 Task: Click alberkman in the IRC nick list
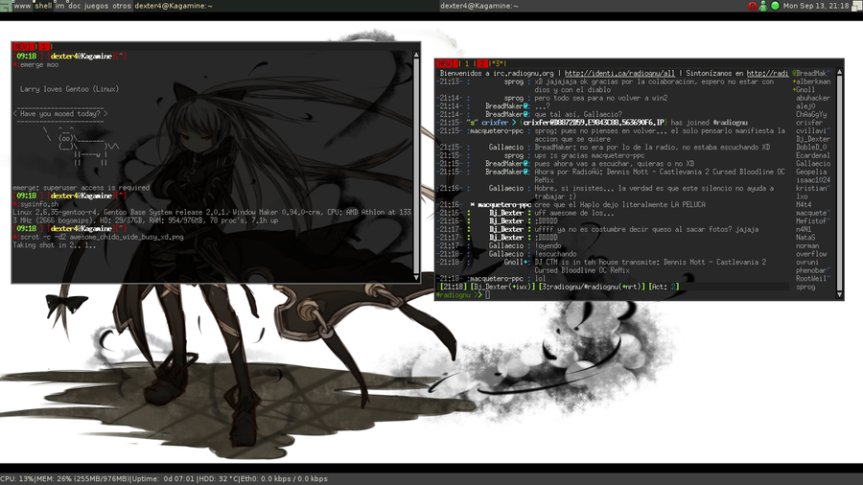[x=812, y=81]
